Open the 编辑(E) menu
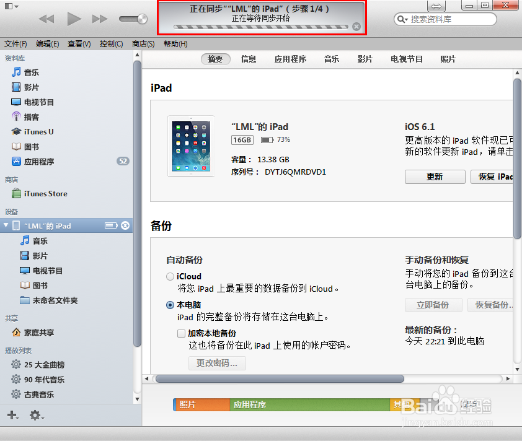Viewport: 522px width, 441px height. [47, 44]
